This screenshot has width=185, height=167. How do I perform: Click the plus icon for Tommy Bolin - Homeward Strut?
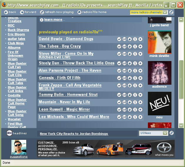click(141, 95)
